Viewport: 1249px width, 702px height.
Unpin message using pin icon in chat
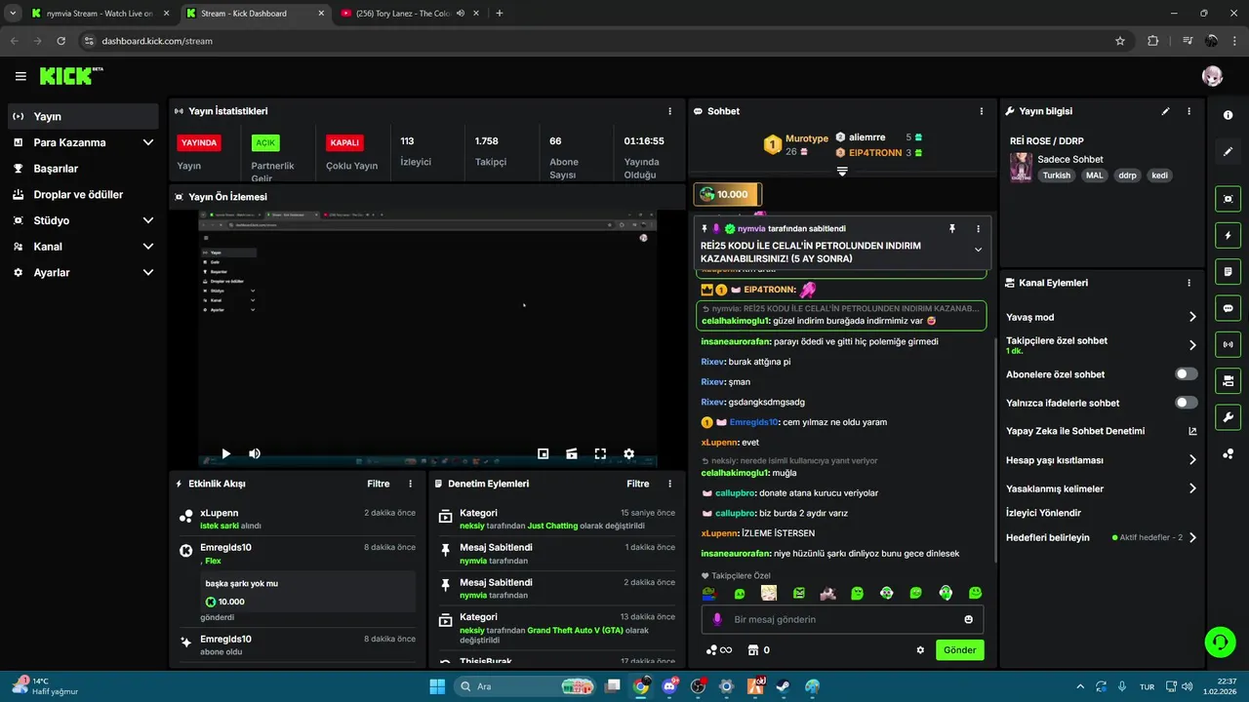[x=952, y=228]
